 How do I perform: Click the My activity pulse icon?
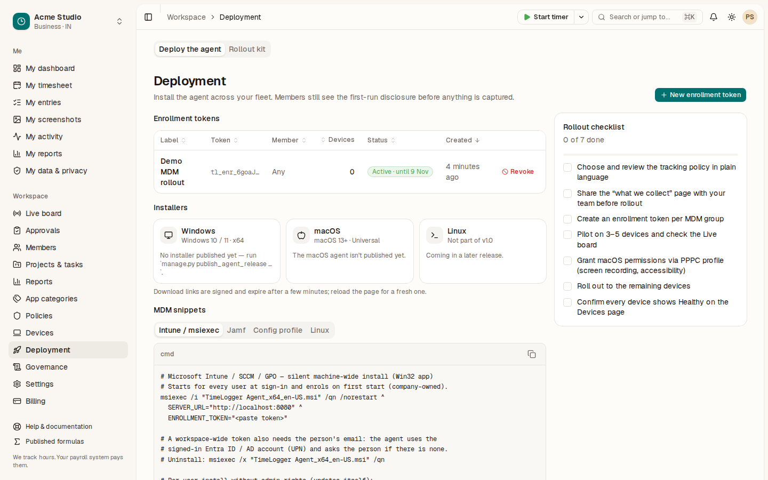click(17, 137)
